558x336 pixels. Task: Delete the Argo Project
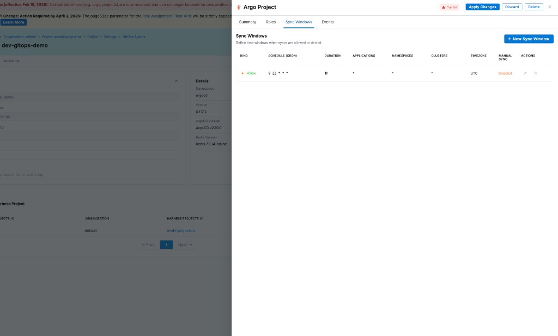pyautogui.click(x=533, y=7)
